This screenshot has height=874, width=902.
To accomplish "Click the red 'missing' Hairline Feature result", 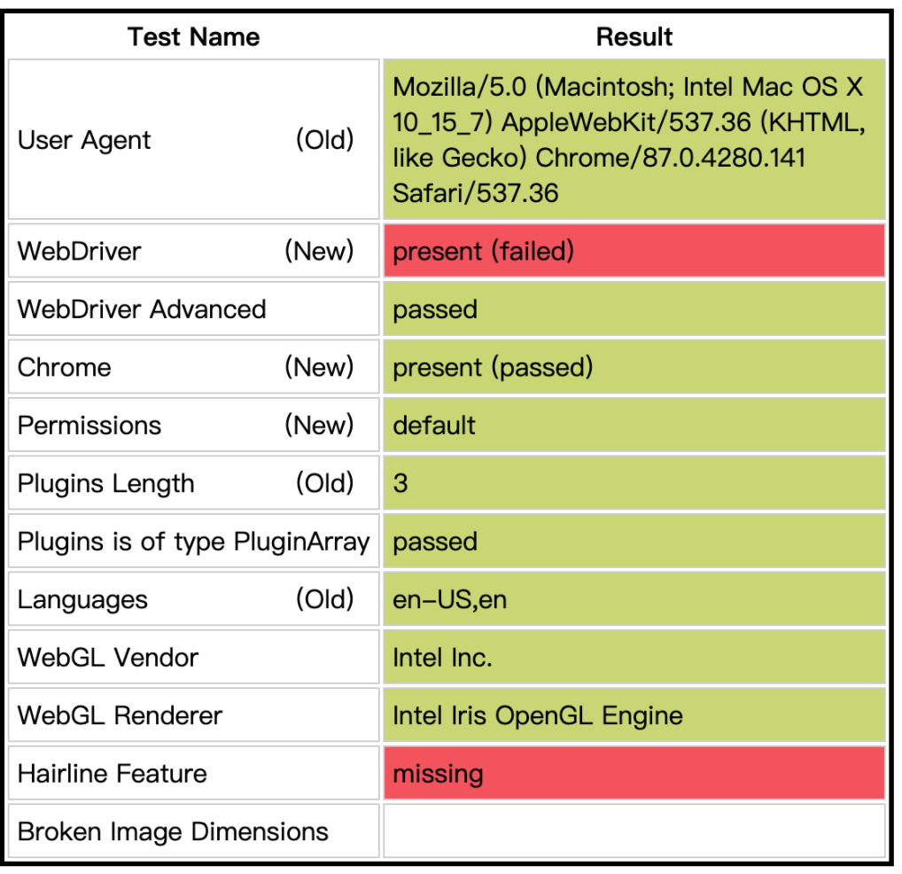I will click(634, 773).
